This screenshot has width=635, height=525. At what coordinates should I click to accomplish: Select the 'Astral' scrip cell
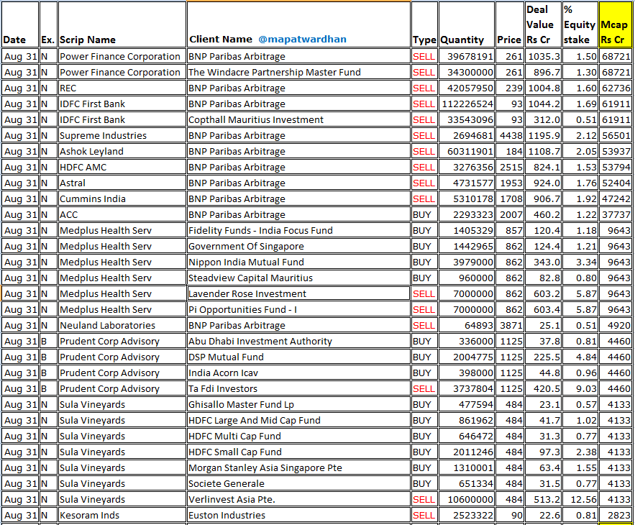[x=122, y=183]
